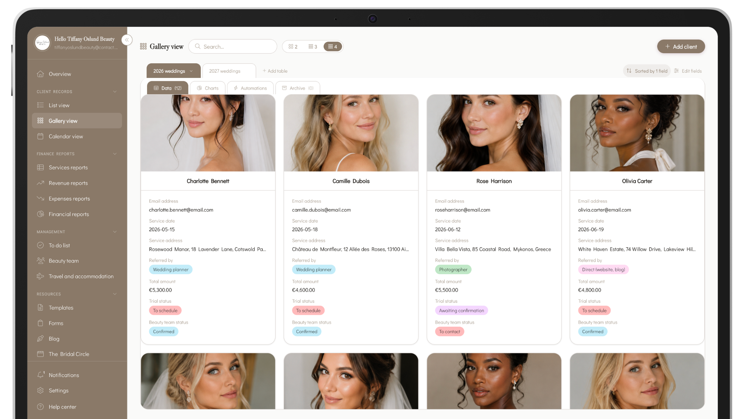
Task: Open To do list checkmark icon
Action: coord(41,245)
